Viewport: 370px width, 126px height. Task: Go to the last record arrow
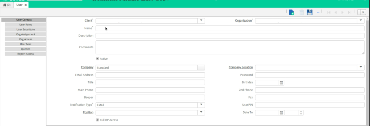[x=349, y=12]
